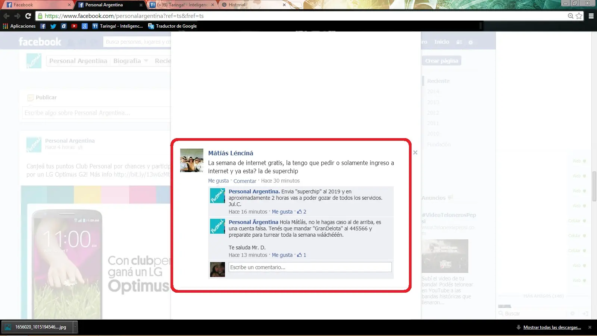Open the Chrome menu

click(x=591, y=16)
